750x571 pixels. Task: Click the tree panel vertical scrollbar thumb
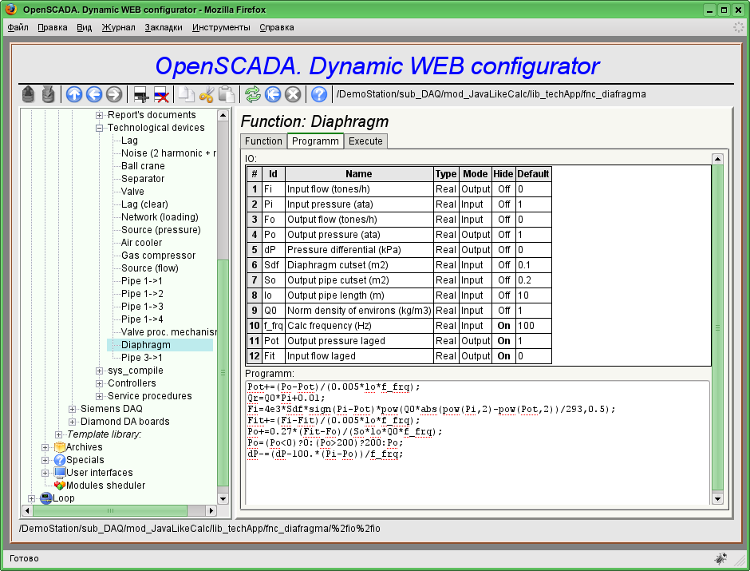(x=223, y=373)
